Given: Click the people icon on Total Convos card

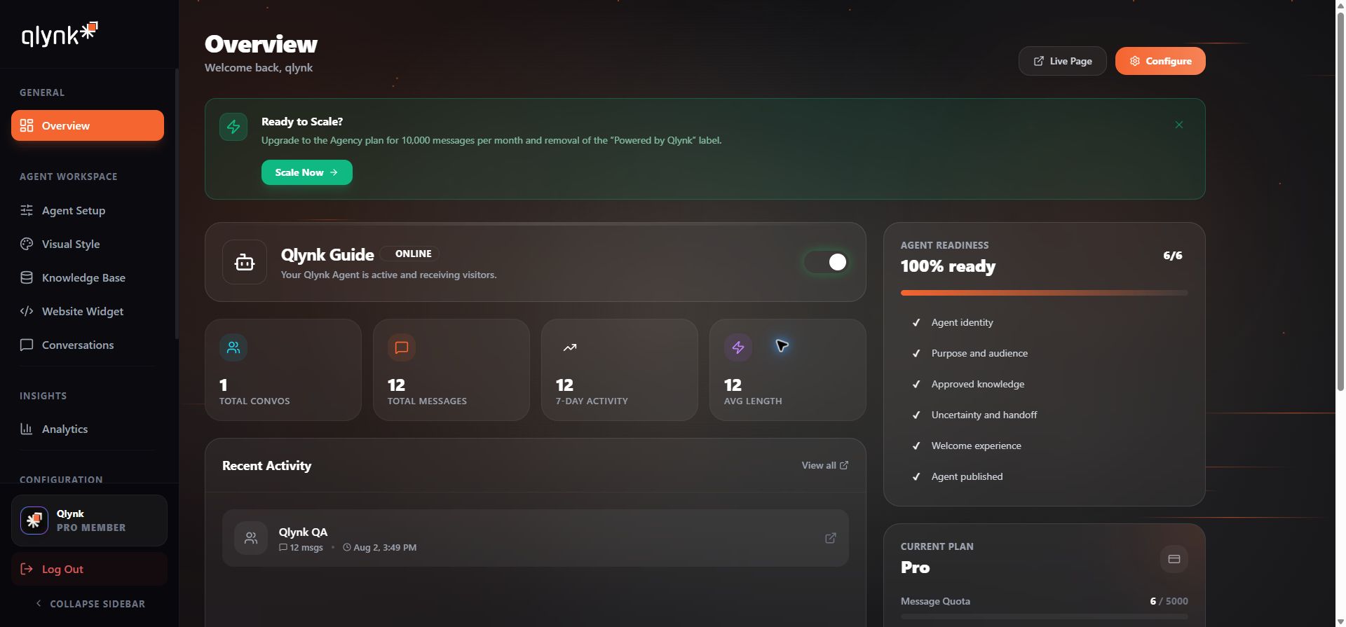Looking at the screenshot, I should coord(233,347).
